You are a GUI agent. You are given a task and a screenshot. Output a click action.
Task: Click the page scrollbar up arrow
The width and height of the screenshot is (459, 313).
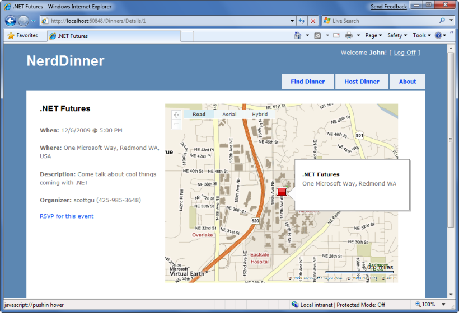(x=451, y=48)
